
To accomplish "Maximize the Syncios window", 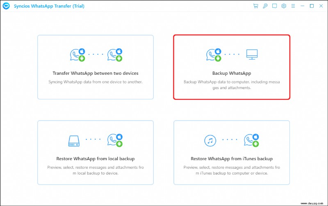I will pos(312,6).
